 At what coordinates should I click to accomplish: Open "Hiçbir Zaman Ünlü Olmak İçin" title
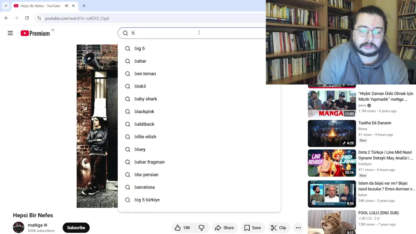[386, 97]
